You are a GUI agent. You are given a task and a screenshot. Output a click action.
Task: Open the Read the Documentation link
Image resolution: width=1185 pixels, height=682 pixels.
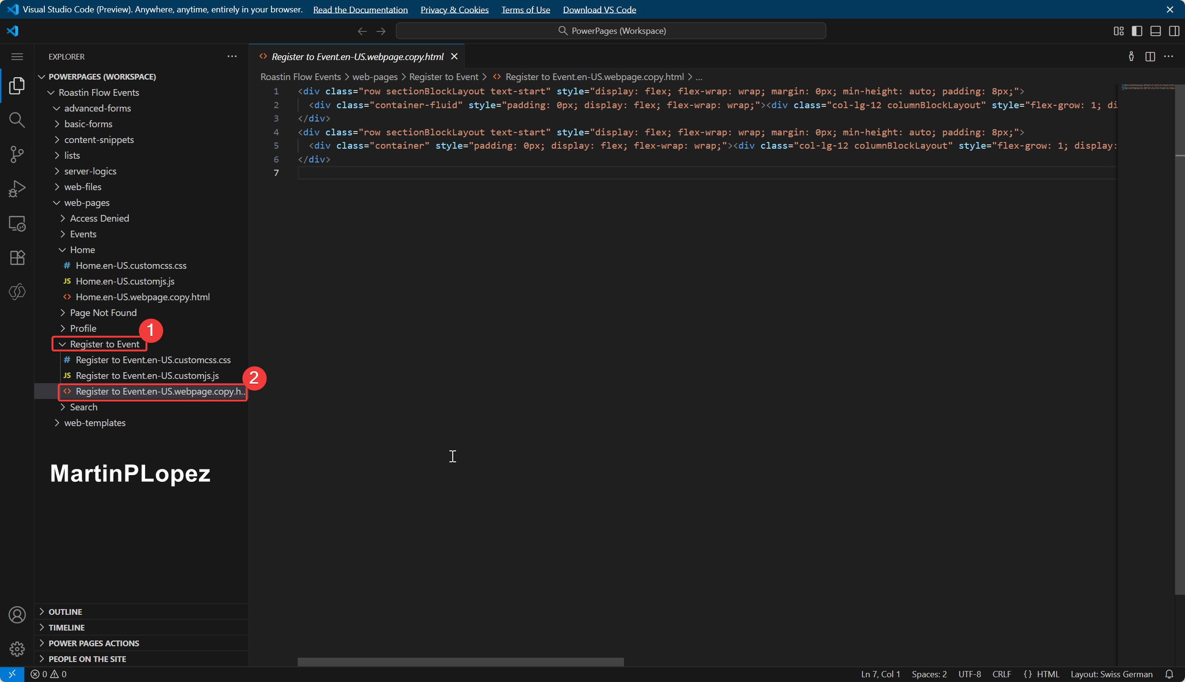360,9
